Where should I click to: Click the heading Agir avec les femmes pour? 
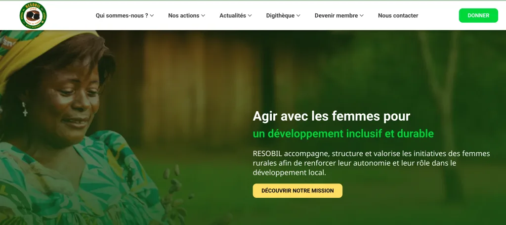[332, 116]
